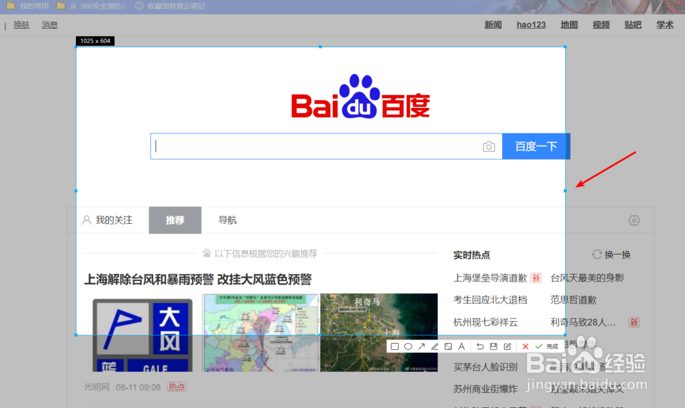Select the ellipse annotation tool
685x408 pixels.
pyautogui.click(x=408, y=346)
